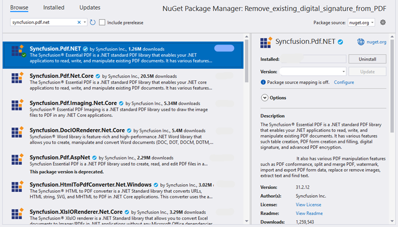The width and height of the screenshot is (398, 227).
Task: Click the Syncfusion.Pdf.Imaging.Net.Core logo icon
Action: (x=18, y=105)
